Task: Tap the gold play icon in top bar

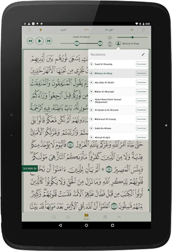Action: pos(41,30)
